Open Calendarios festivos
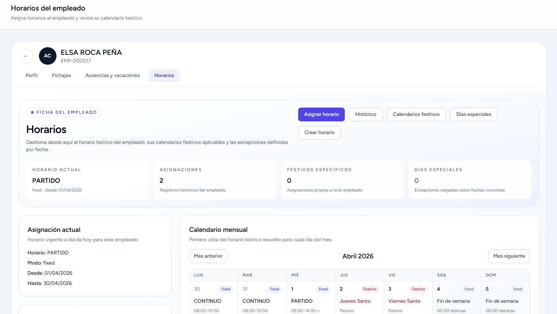 click(416, 114)
